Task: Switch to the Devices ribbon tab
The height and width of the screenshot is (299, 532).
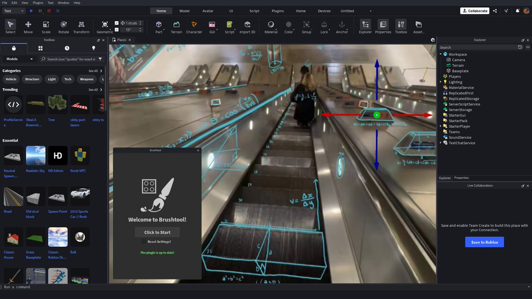Action: click(324, 11)
